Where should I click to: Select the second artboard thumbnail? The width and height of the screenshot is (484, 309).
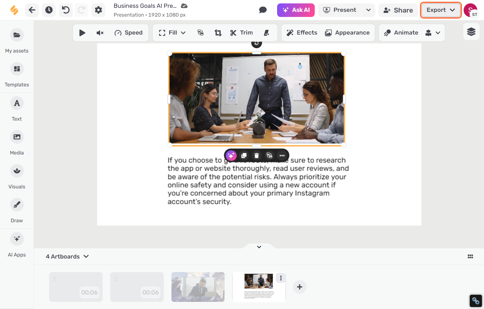point(137,287)
